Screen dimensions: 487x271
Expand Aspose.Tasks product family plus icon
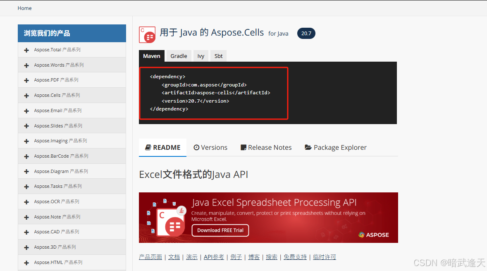(x=26, y=187)
